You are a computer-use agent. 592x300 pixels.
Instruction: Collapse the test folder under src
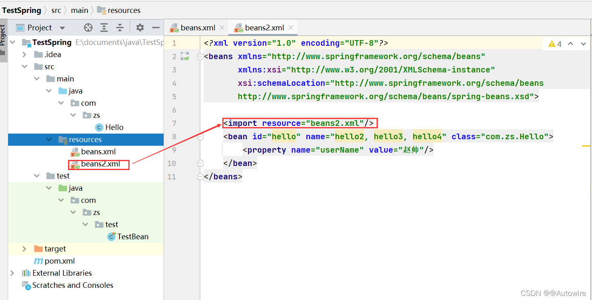(37, 176)
